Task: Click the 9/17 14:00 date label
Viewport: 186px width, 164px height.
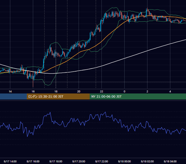Action: (10, 161)
